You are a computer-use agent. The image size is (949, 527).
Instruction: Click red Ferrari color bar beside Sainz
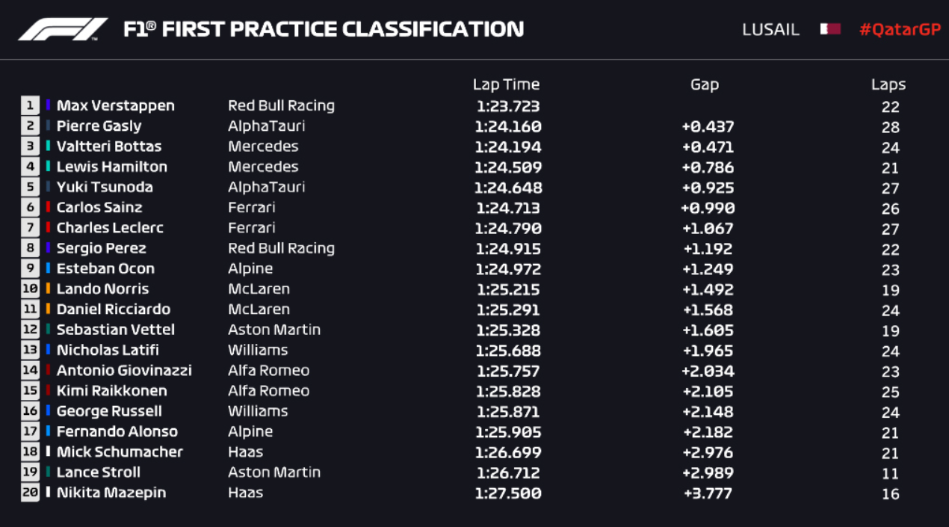(49, 207)
